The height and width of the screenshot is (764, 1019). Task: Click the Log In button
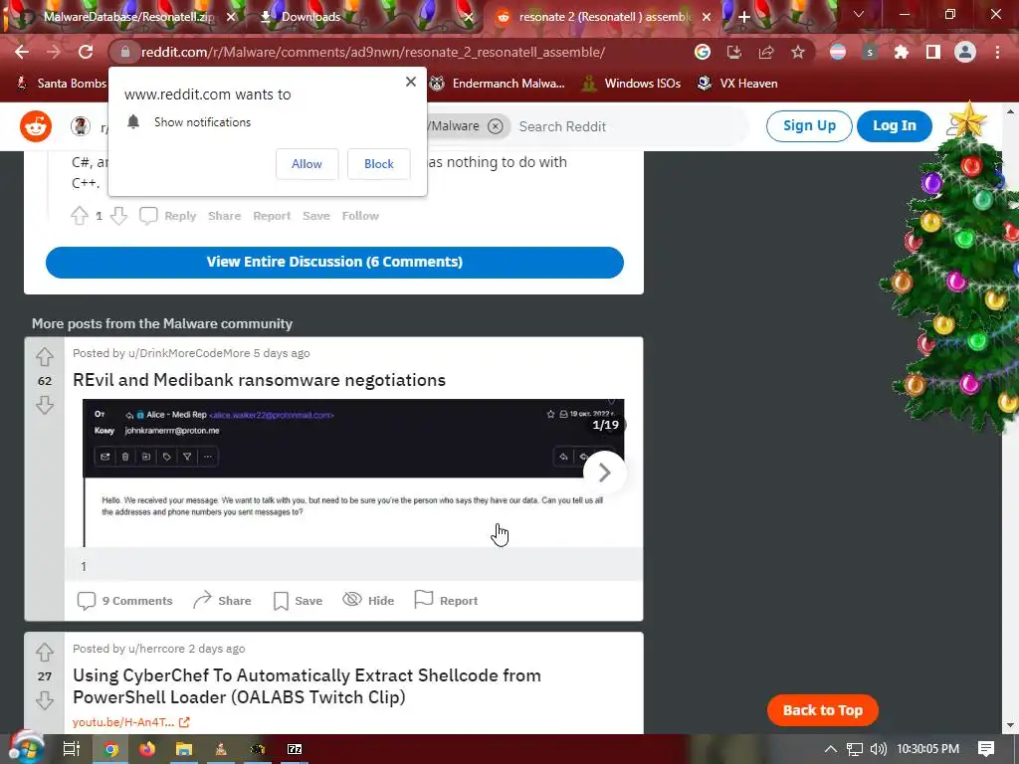(x=895, y=126)
